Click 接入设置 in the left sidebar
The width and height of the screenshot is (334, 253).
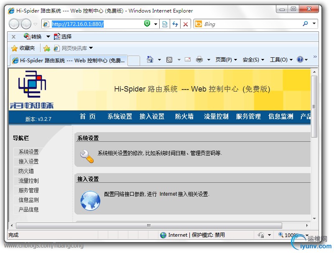(28, 161)
